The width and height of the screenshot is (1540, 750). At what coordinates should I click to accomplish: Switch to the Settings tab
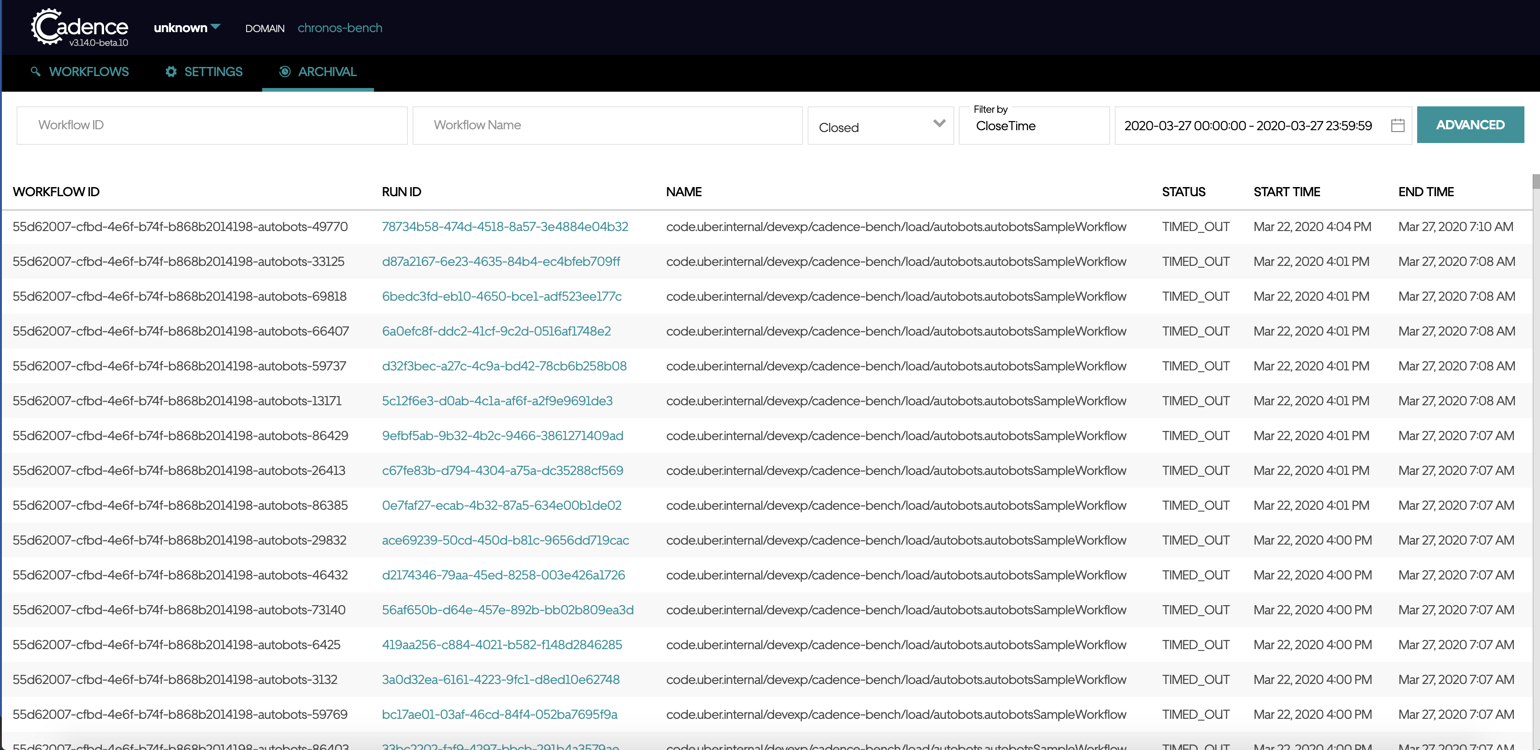(x=213, y=72)
